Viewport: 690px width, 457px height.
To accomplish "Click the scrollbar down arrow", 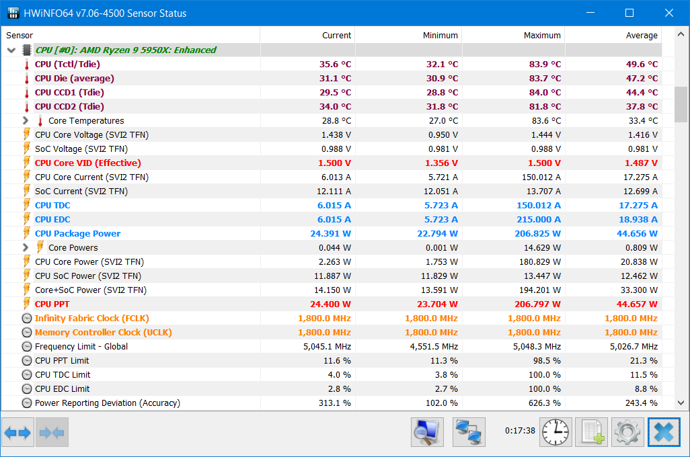I will click(681, 403).
